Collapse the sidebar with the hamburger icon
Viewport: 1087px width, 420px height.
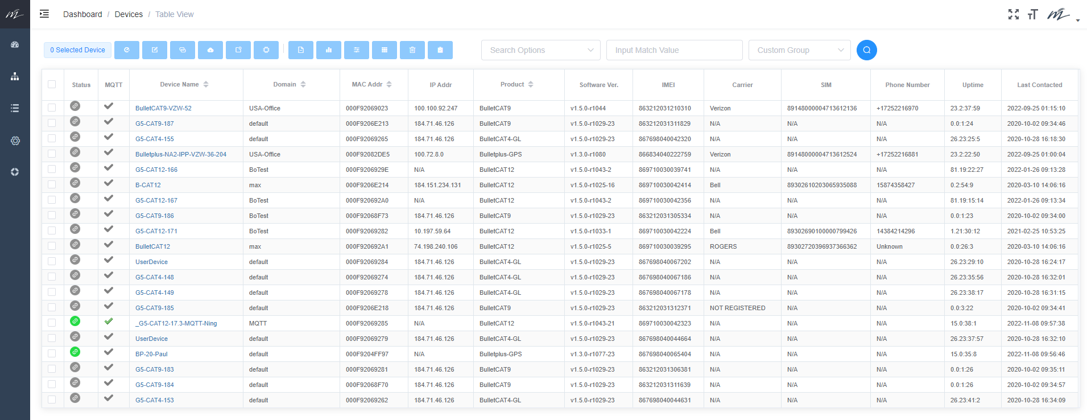(44, 14)
